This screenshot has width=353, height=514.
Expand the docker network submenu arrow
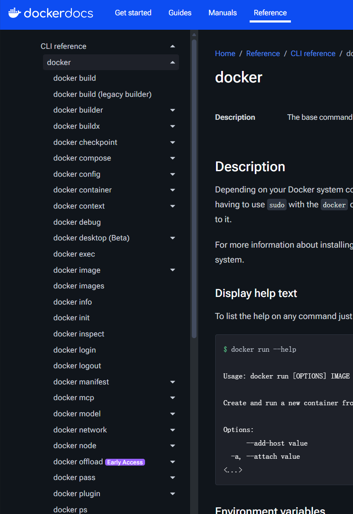click(173, 430)
